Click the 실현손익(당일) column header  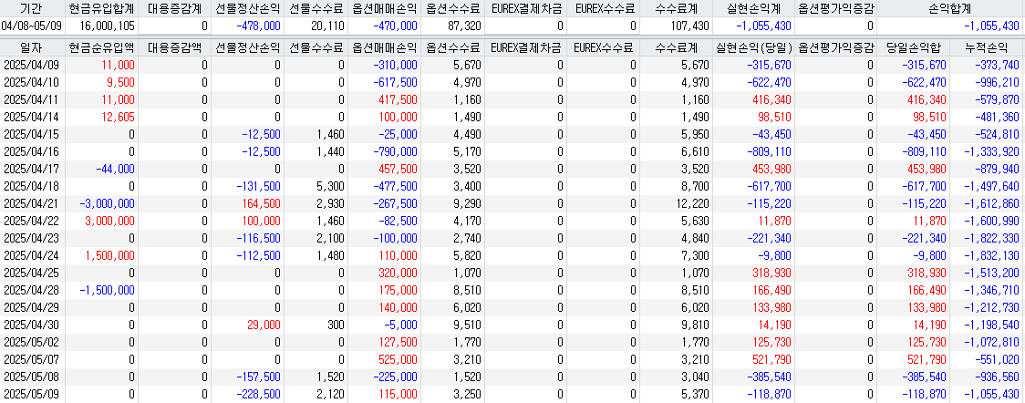click(754, 47)
